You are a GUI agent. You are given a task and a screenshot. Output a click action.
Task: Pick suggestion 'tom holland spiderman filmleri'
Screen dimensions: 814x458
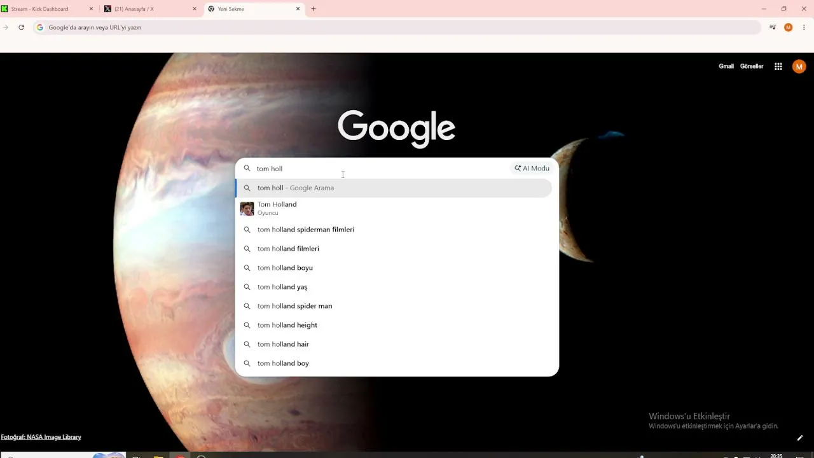(394, 230)
